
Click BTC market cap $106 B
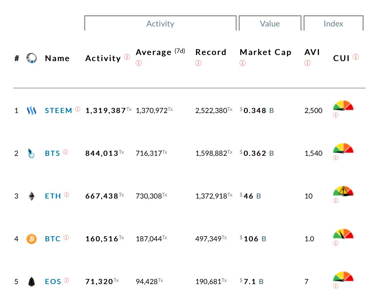[x=253, y=239]
